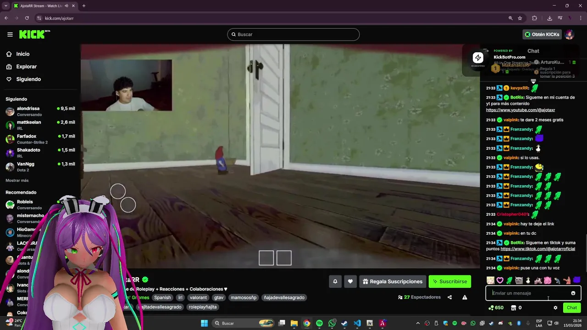Click Regala Suscripciones button
The image size is (587, 330).
(393, 281)
